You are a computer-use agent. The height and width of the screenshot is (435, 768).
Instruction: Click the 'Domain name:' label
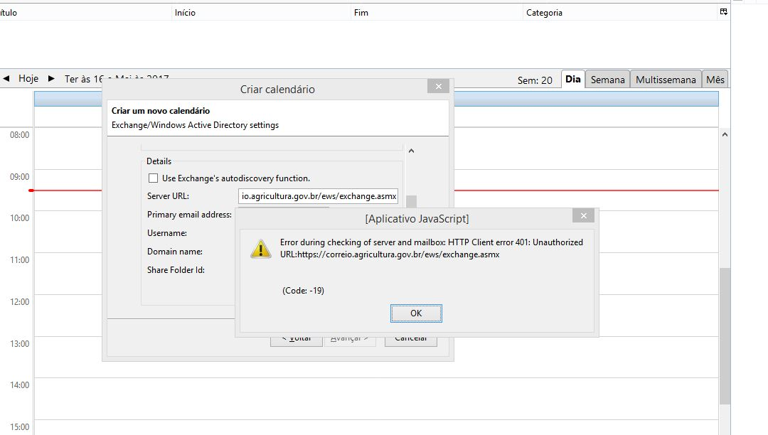[175, 252]
